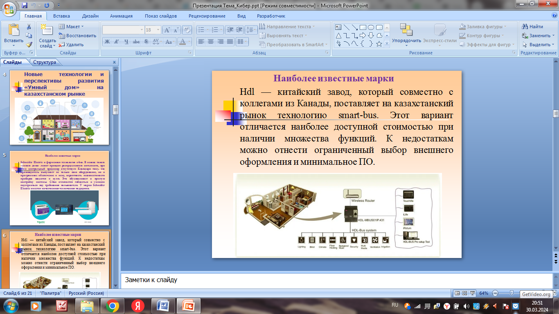This screenshot has height=314, width=559.
Task: Switch to normal view icon
Action: pos(457,293)
